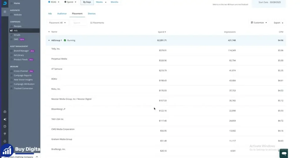
Task: Open the sparkle AI assistant icon
Action: [5, 119]
